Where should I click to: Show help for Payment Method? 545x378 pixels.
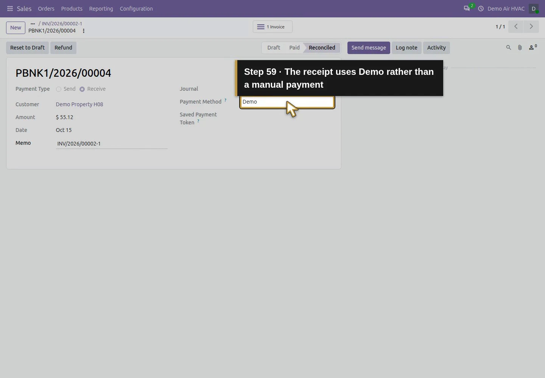point(225,100)
